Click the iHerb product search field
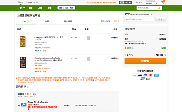 147,8
